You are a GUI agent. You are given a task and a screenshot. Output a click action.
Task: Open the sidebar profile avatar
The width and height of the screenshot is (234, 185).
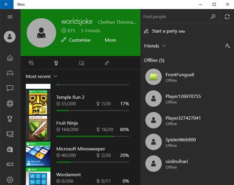click(x=10, y=37)
